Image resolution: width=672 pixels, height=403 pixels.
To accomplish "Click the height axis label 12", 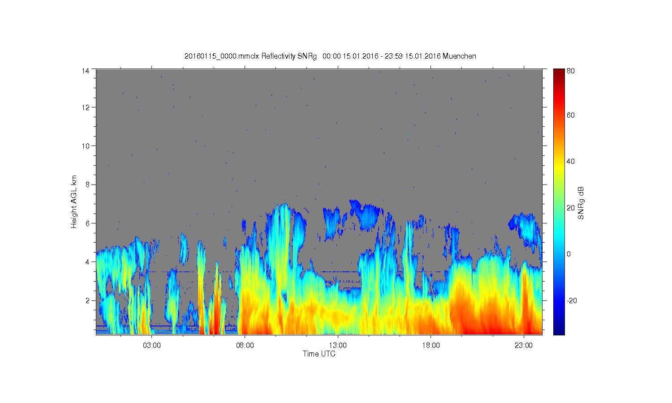I will pos(85,107).
